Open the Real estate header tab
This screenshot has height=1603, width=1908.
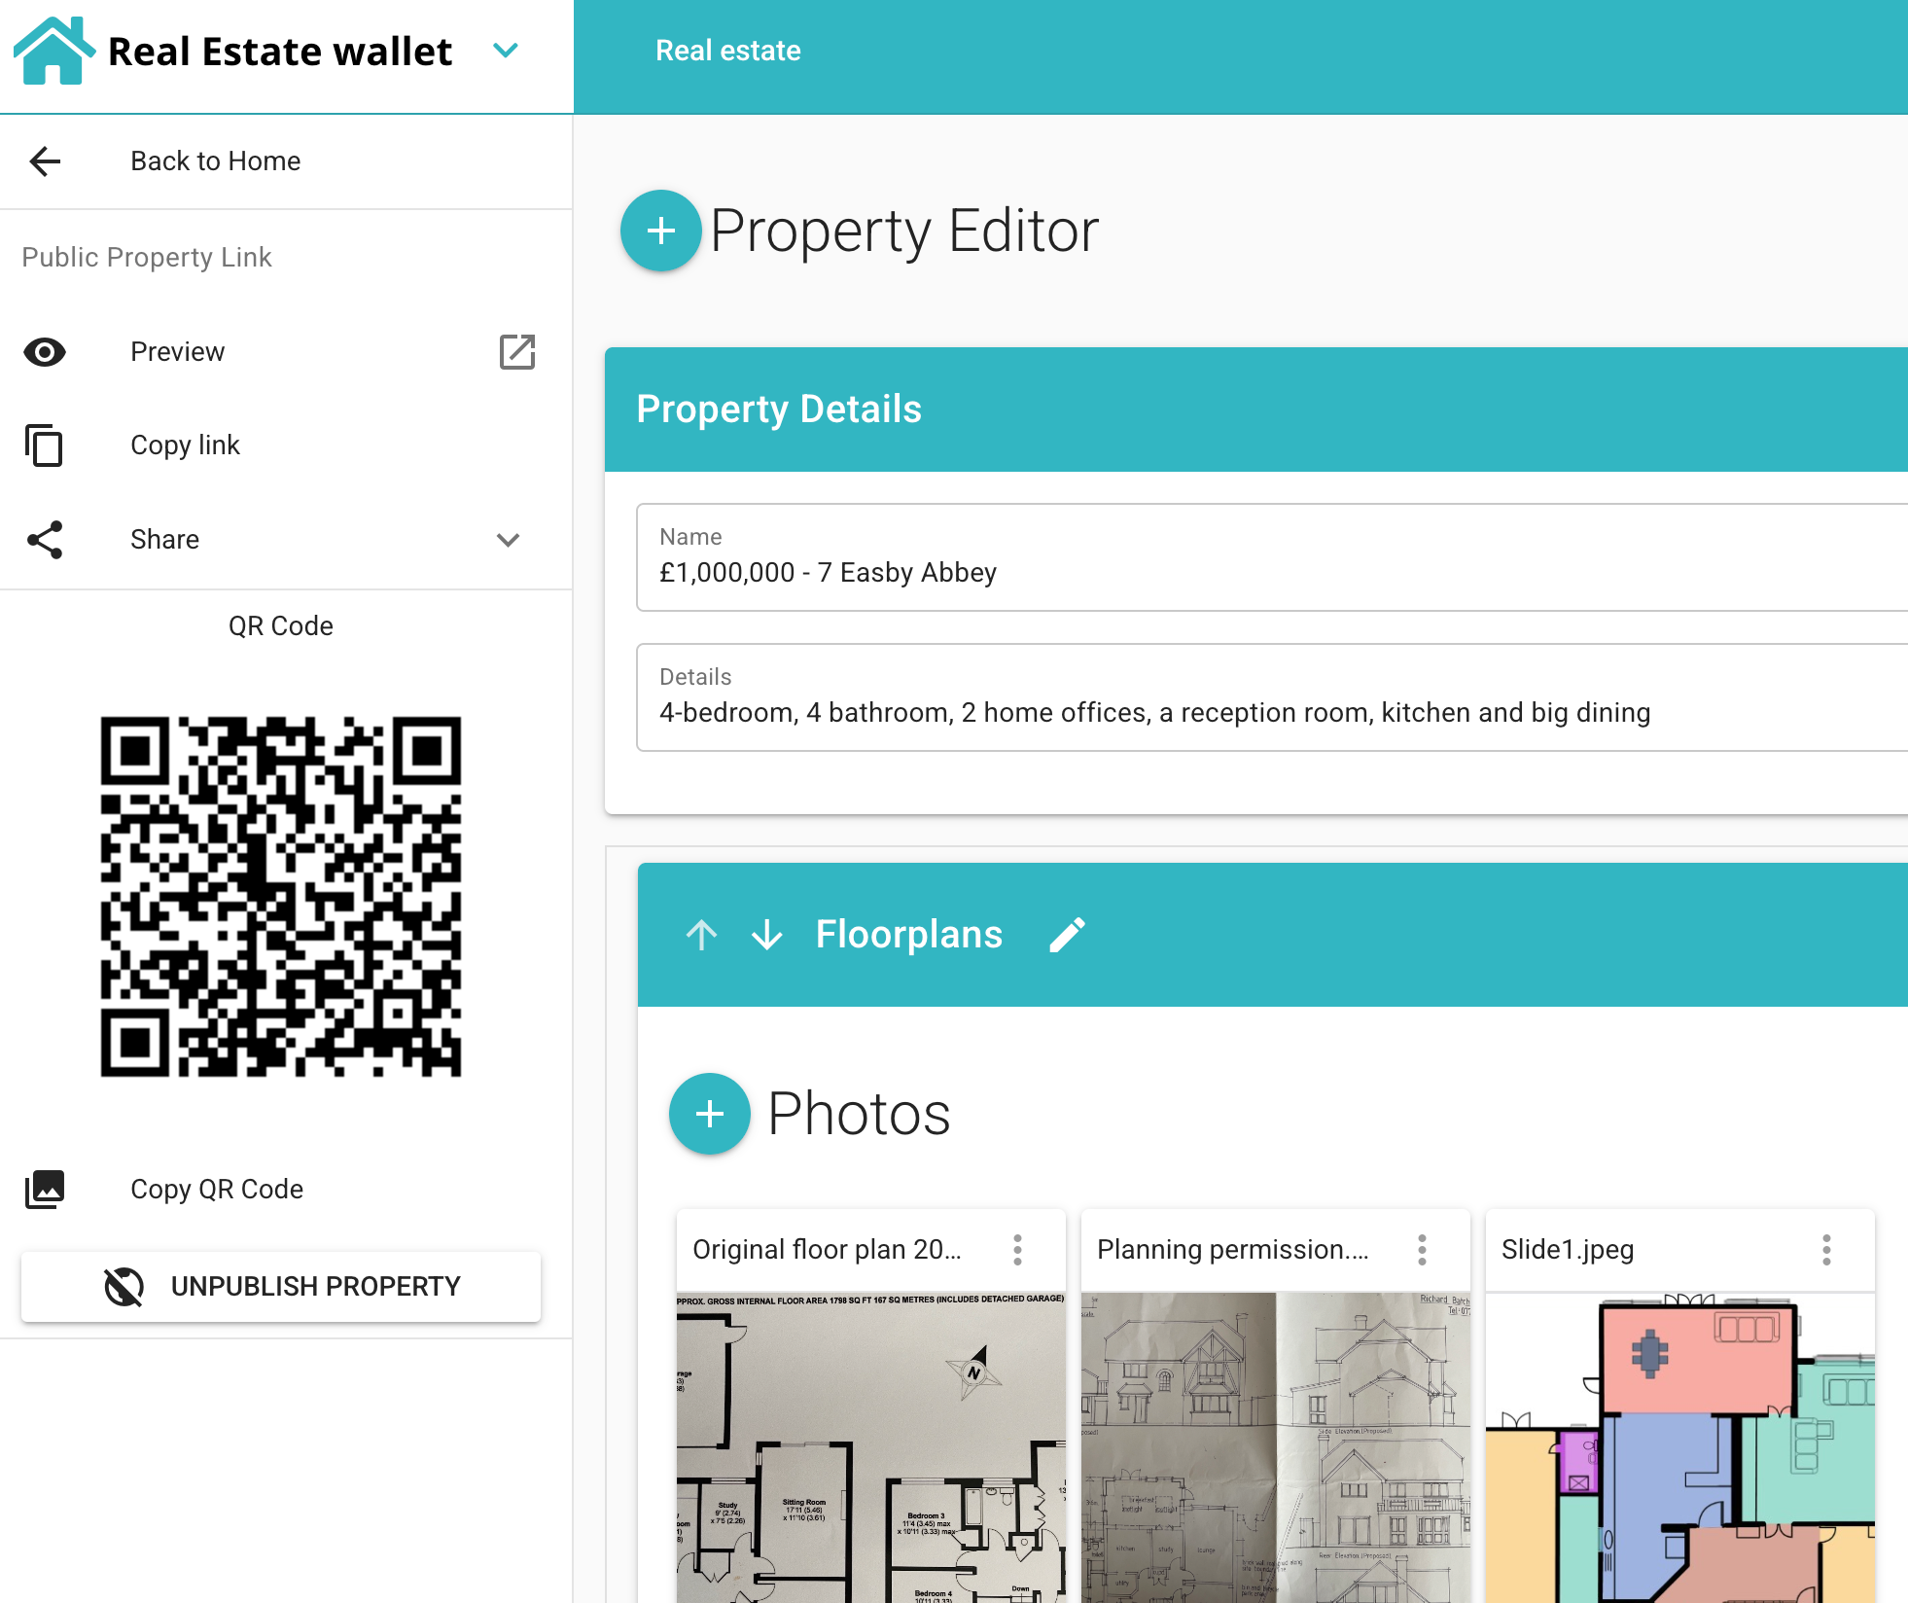(x=727, y=51)
